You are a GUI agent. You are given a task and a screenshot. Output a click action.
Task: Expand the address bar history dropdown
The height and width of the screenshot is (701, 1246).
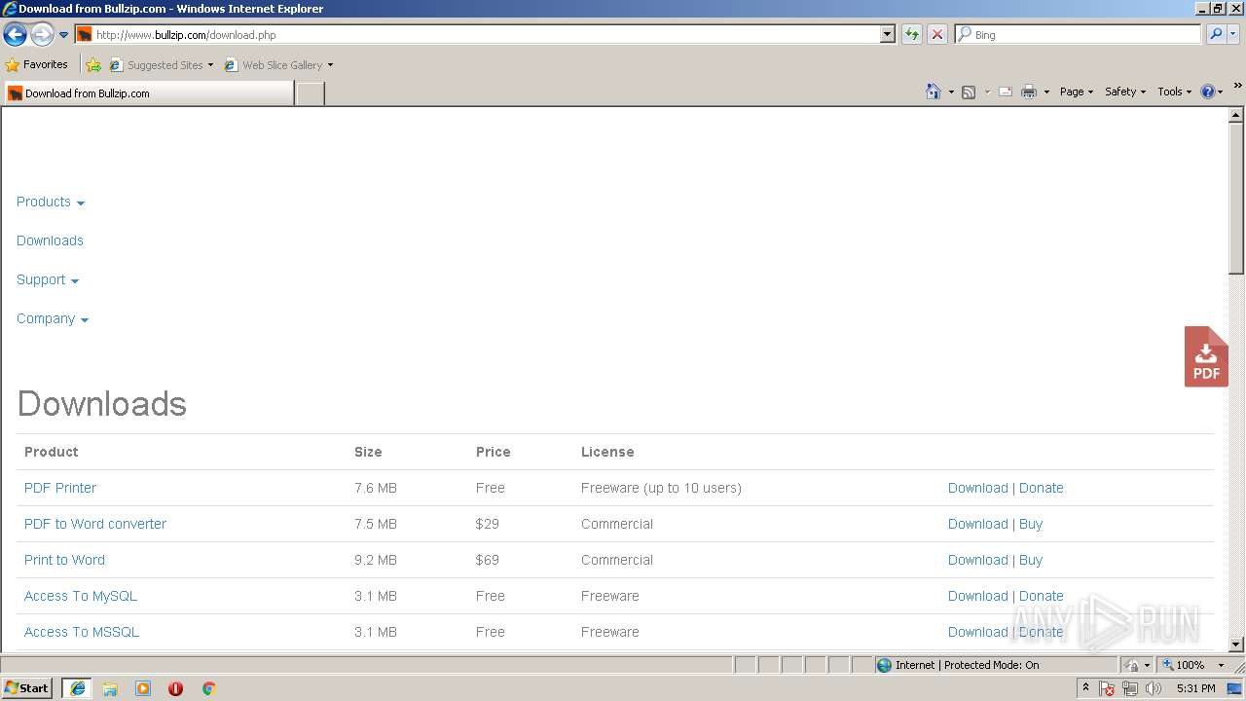coord(887,34)
